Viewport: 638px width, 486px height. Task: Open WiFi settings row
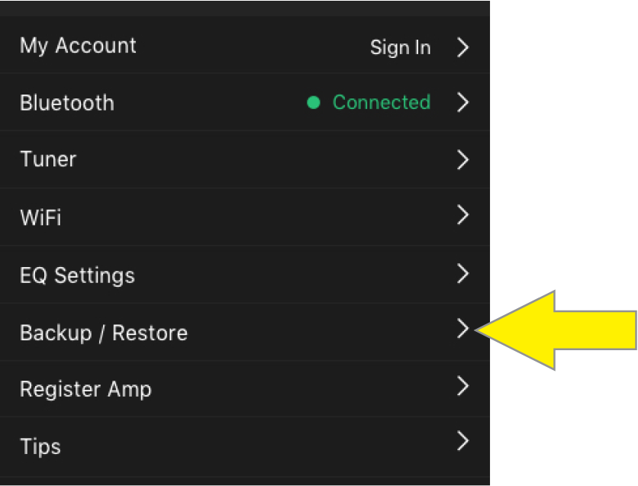40,217
